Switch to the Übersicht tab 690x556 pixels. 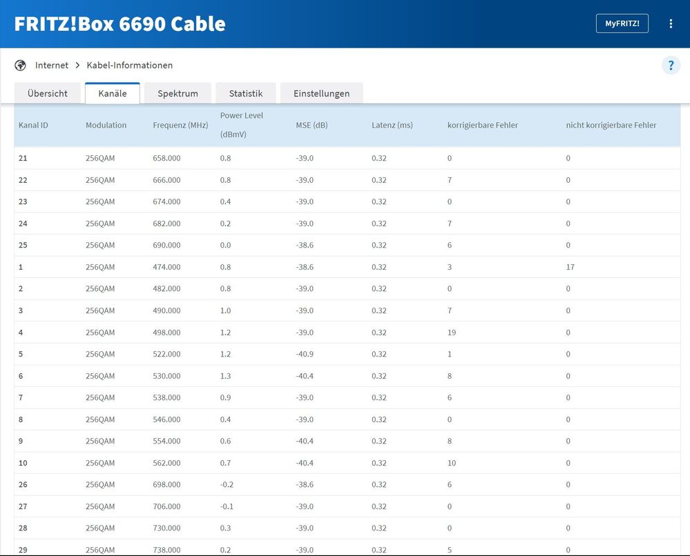pos(48,93)
